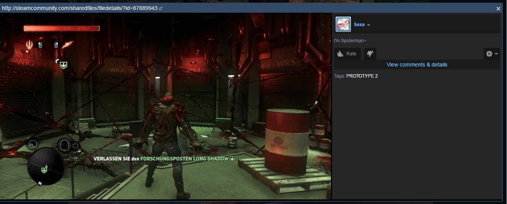The image size is (507, 204).
Task: Open the gear settings dropdown
Action: (492, 54)
